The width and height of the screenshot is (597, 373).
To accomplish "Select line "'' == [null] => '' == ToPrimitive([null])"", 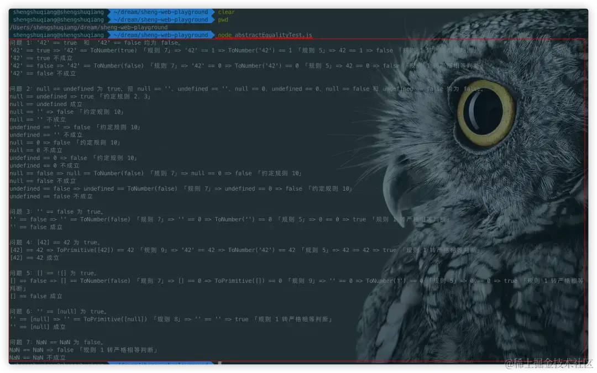I will point(171,319).
